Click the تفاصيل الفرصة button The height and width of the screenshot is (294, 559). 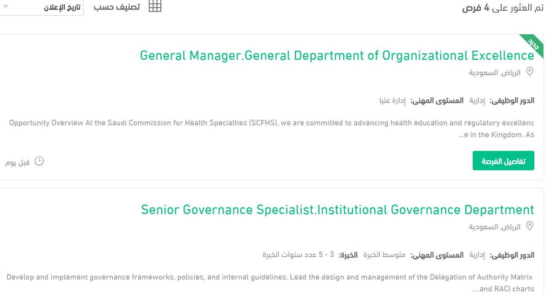point(503,161)
